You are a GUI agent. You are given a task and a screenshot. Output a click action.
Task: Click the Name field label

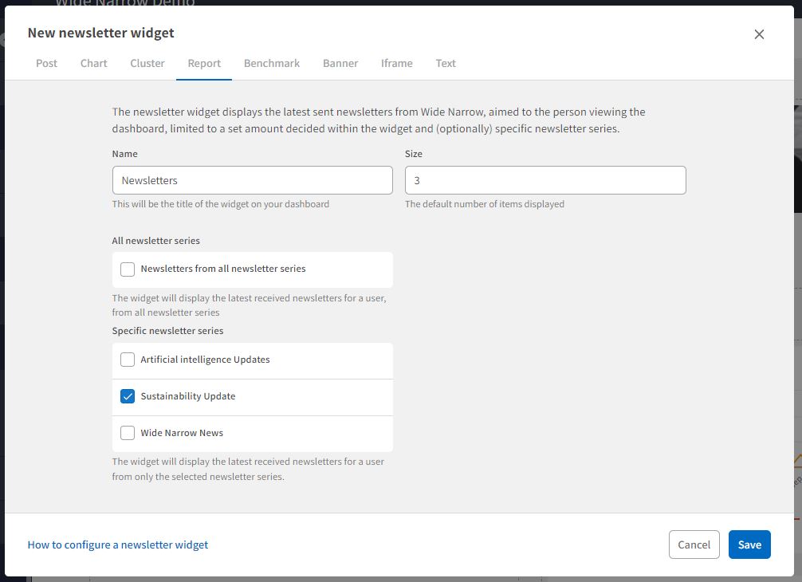point(125,154)
